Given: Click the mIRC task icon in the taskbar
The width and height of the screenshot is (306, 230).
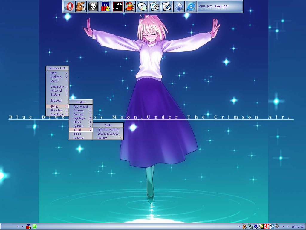Looking at the screenshot, I should pyautogui.click(x=28, y=226).
